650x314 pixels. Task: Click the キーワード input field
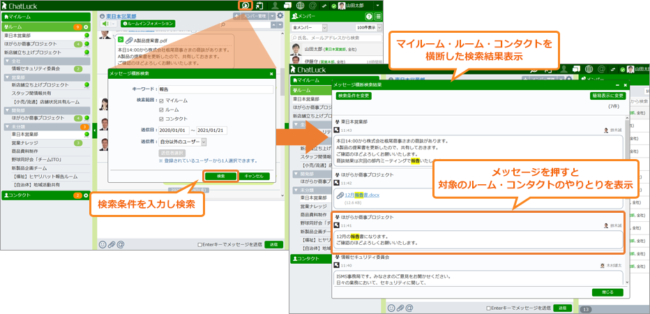(216, 89)
